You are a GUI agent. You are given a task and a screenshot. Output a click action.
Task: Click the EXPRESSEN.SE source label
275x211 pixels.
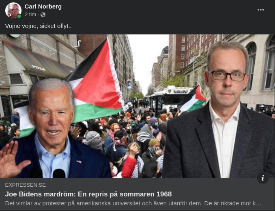coord(26,185)
